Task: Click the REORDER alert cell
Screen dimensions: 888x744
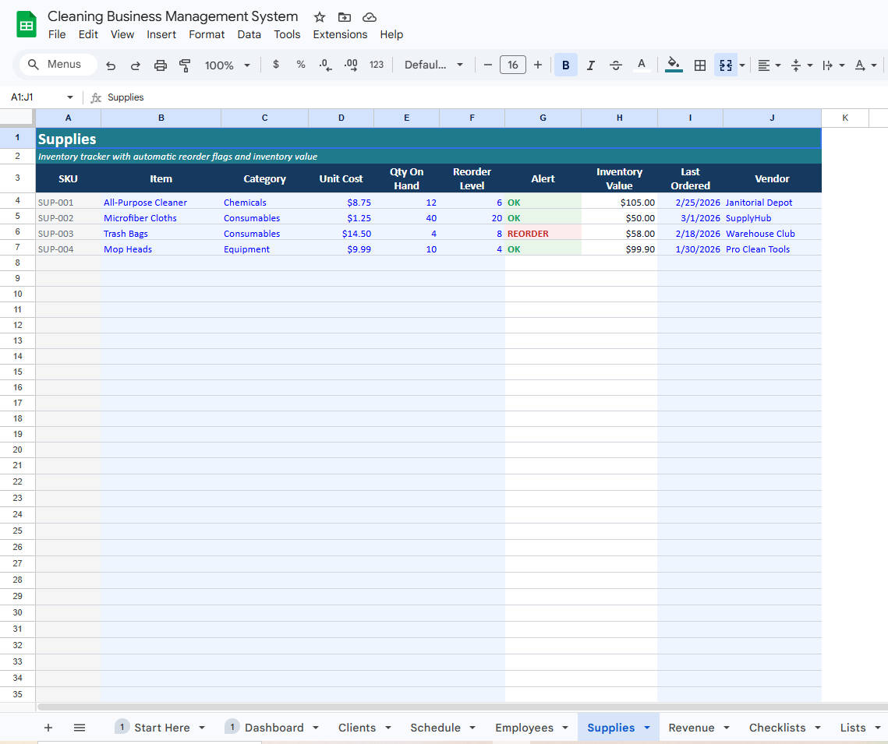Action: coord(543,233)
